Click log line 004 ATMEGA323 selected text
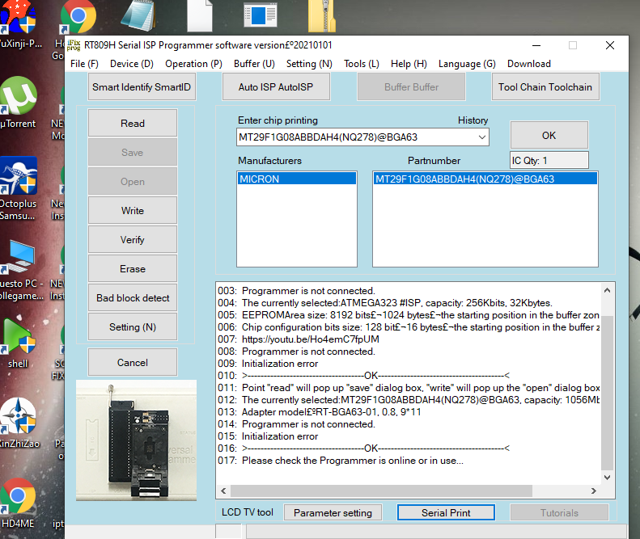 [396, 303]
